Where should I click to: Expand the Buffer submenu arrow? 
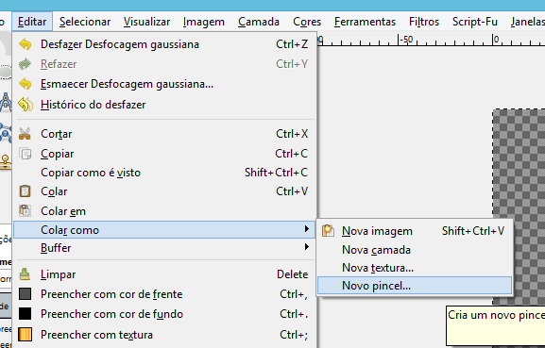[307, 247]
